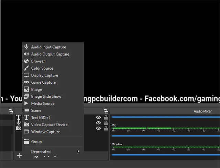Image resolution: width=220 pixels, height=168 pixels.
Task: Hide the microphone source using its eye icon
Action: coord(98,123)
